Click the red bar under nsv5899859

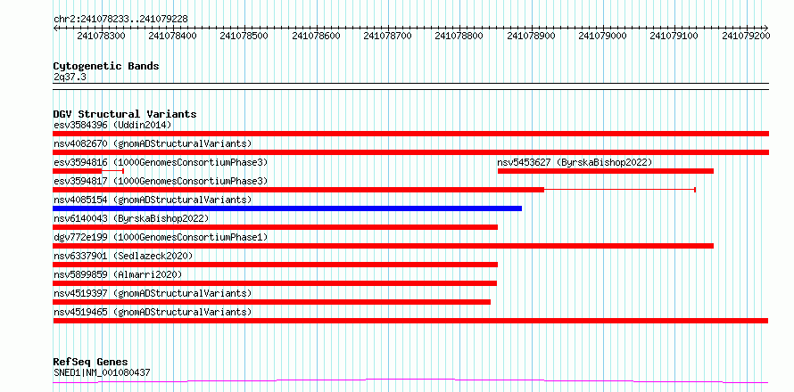pyautogui.click(x=275, y=283)
